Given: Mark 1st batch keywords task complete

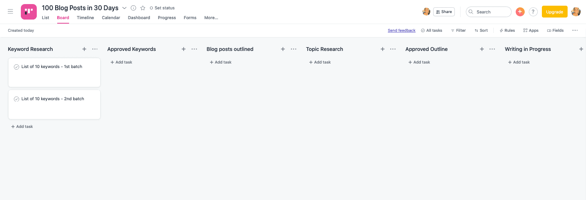Looking at the screenshot, I should pos(16,67).
